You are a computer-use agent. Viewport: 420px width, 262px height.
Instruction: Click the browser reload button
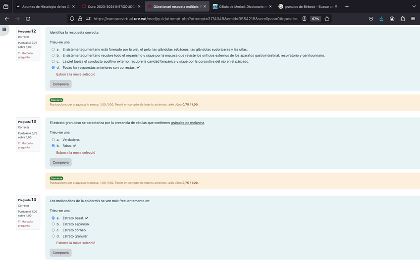pyautogui.click(x=28, y=19)
